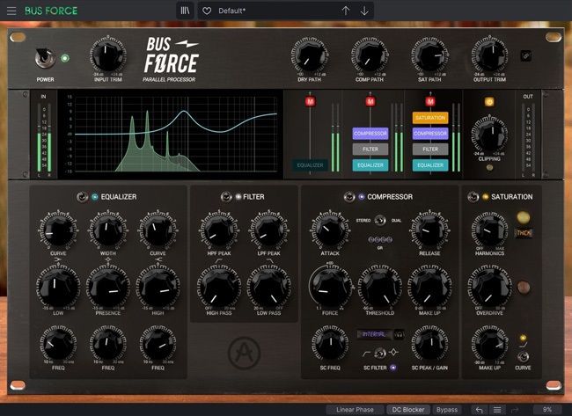Open the Internal sidechain source selector
This screenshot has width=572, height=416.
click(x=374, y=334)
